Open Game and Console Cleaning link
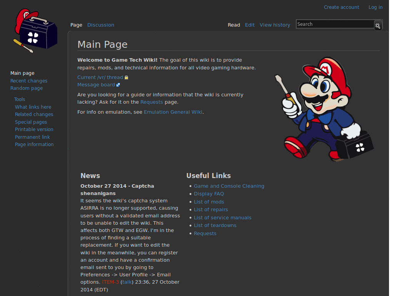This screenshot has height=296, width=394. 229,186
